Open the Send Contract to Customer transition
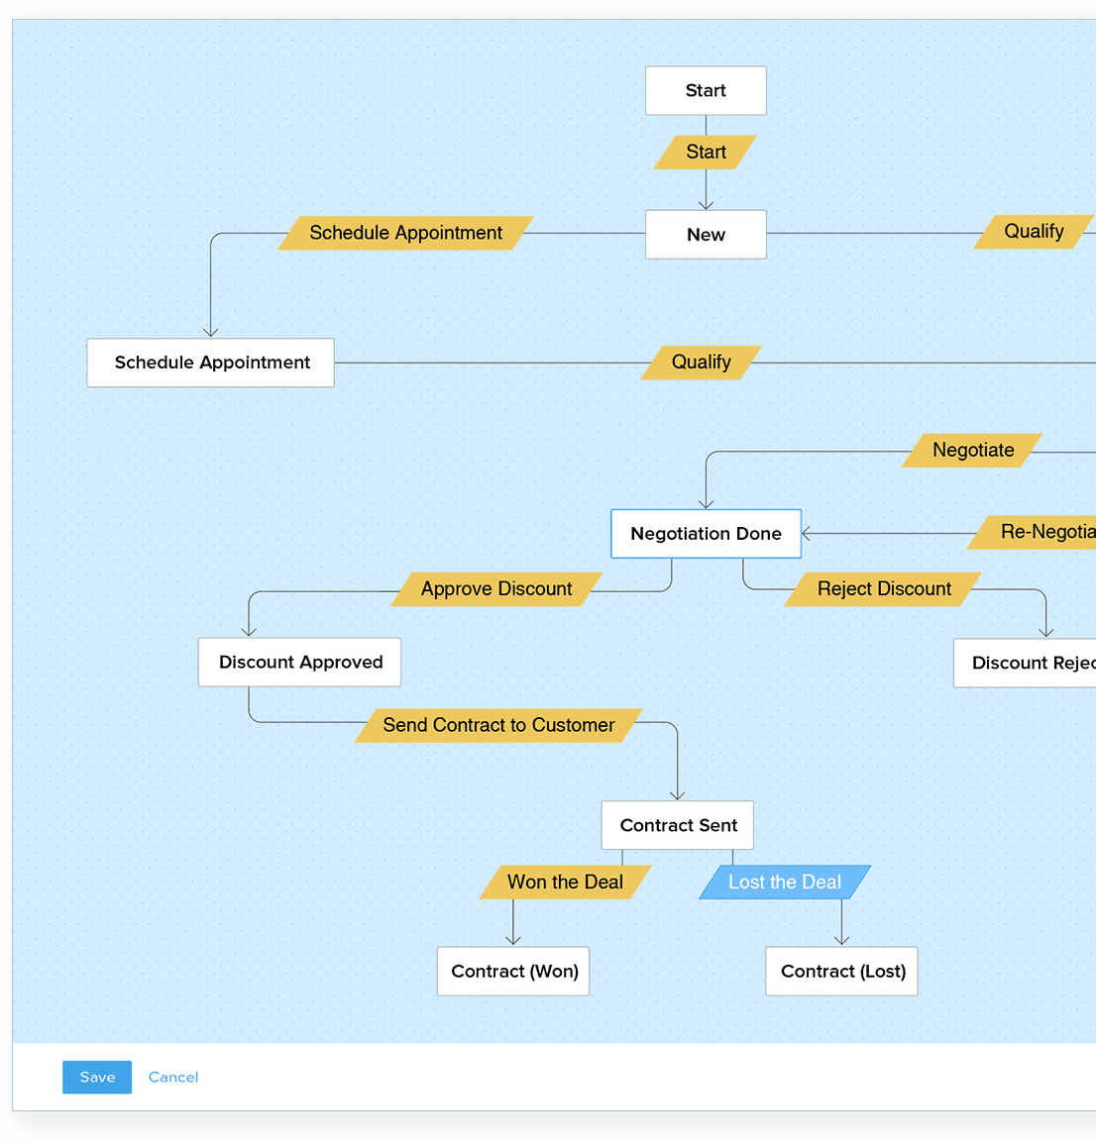This screenshot has width=1096, height=1146. pos(498,725)
